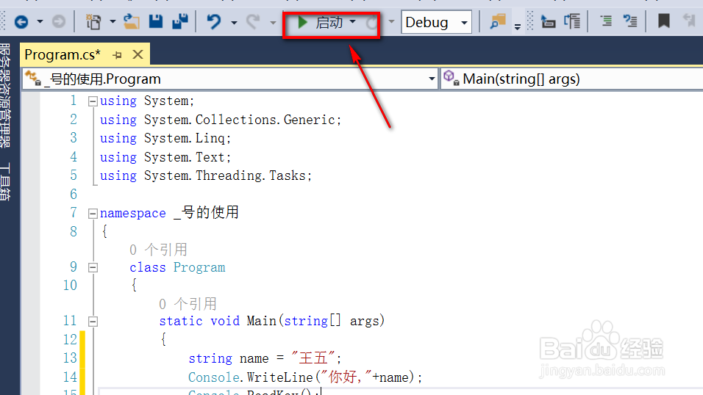This screenshot has width=703, height=395.
Task: Click the string literal "王五"
Action: click(313, 358)
